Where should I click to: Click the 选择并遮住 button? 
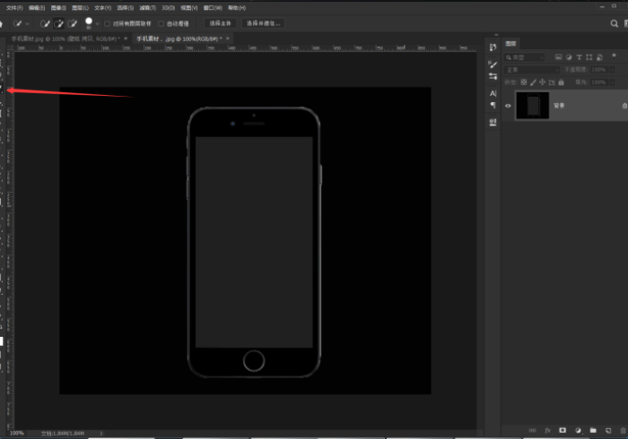pyautogui.click(x=264, y=22)
